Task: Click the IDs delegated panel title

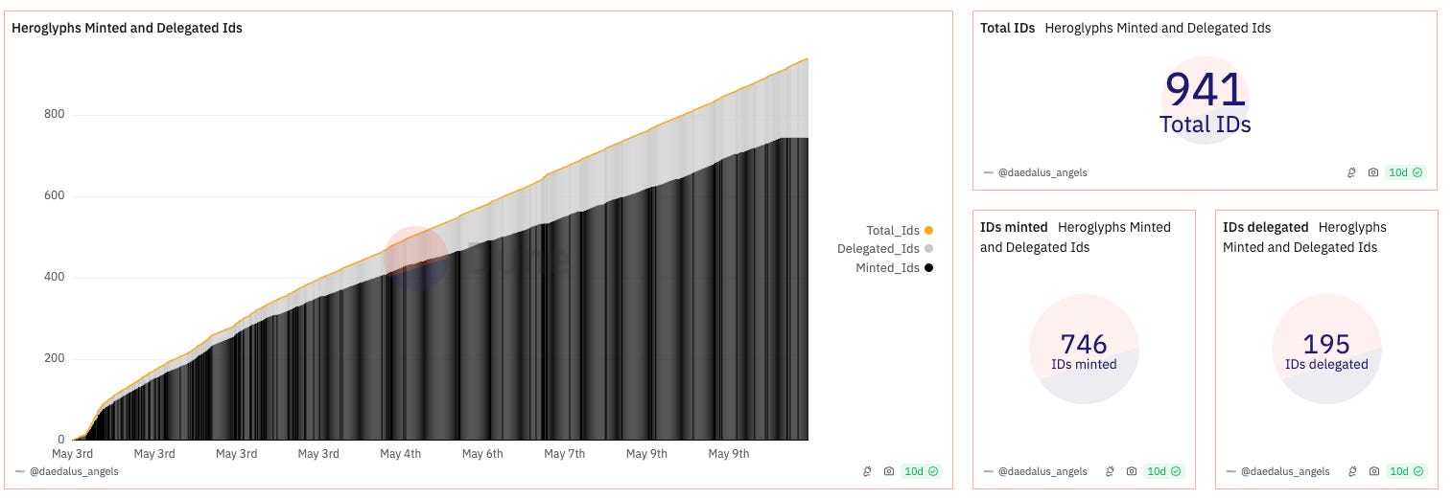Action: click(1265, 227)
